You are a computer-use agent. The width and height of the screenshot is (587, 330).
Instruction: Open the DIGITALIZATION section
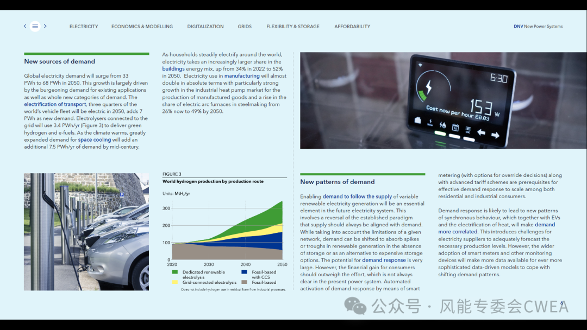click(205, 27)
